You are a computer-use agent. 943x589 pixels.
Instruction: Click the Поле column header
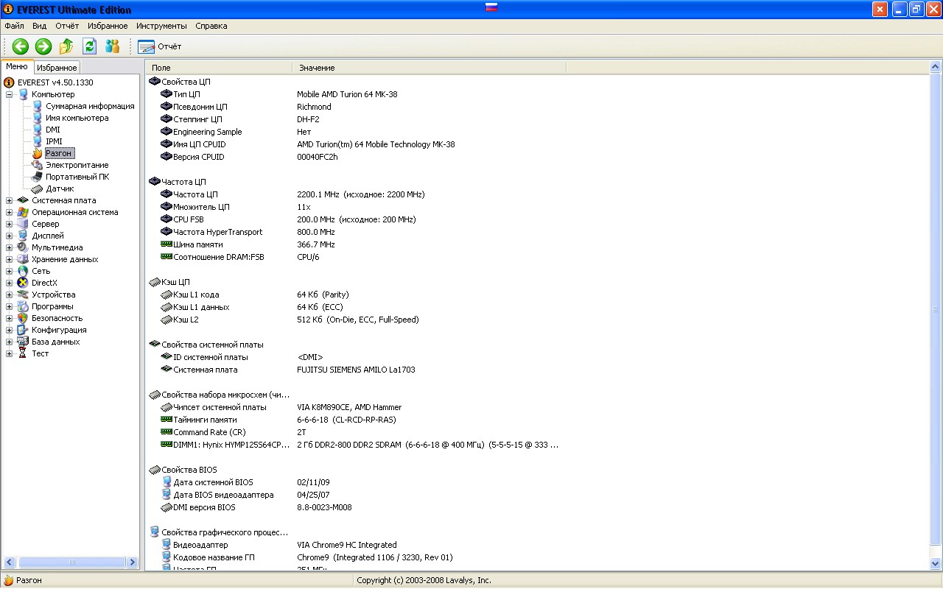[x=219, y=67]
